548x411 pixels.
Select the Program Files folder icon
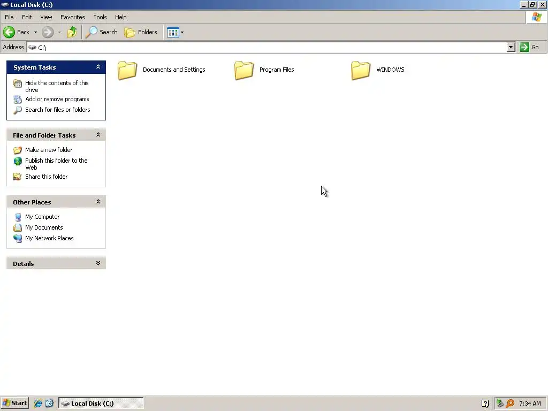(244, 70)
